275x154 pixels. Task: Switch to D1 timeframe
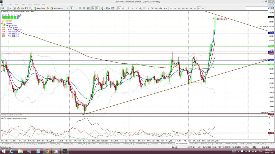coord(195,8)
